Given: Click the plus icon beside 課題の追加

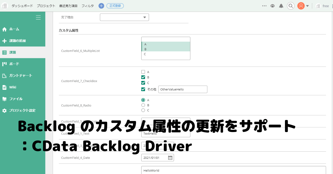Looking at the screenshot, I should [x=4, y=41].
